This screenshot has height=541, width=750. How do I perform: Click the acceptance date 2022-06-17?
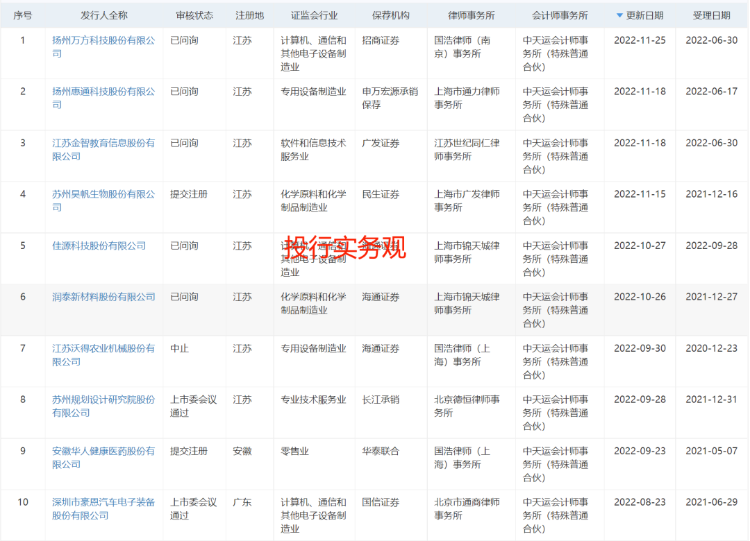711,92
